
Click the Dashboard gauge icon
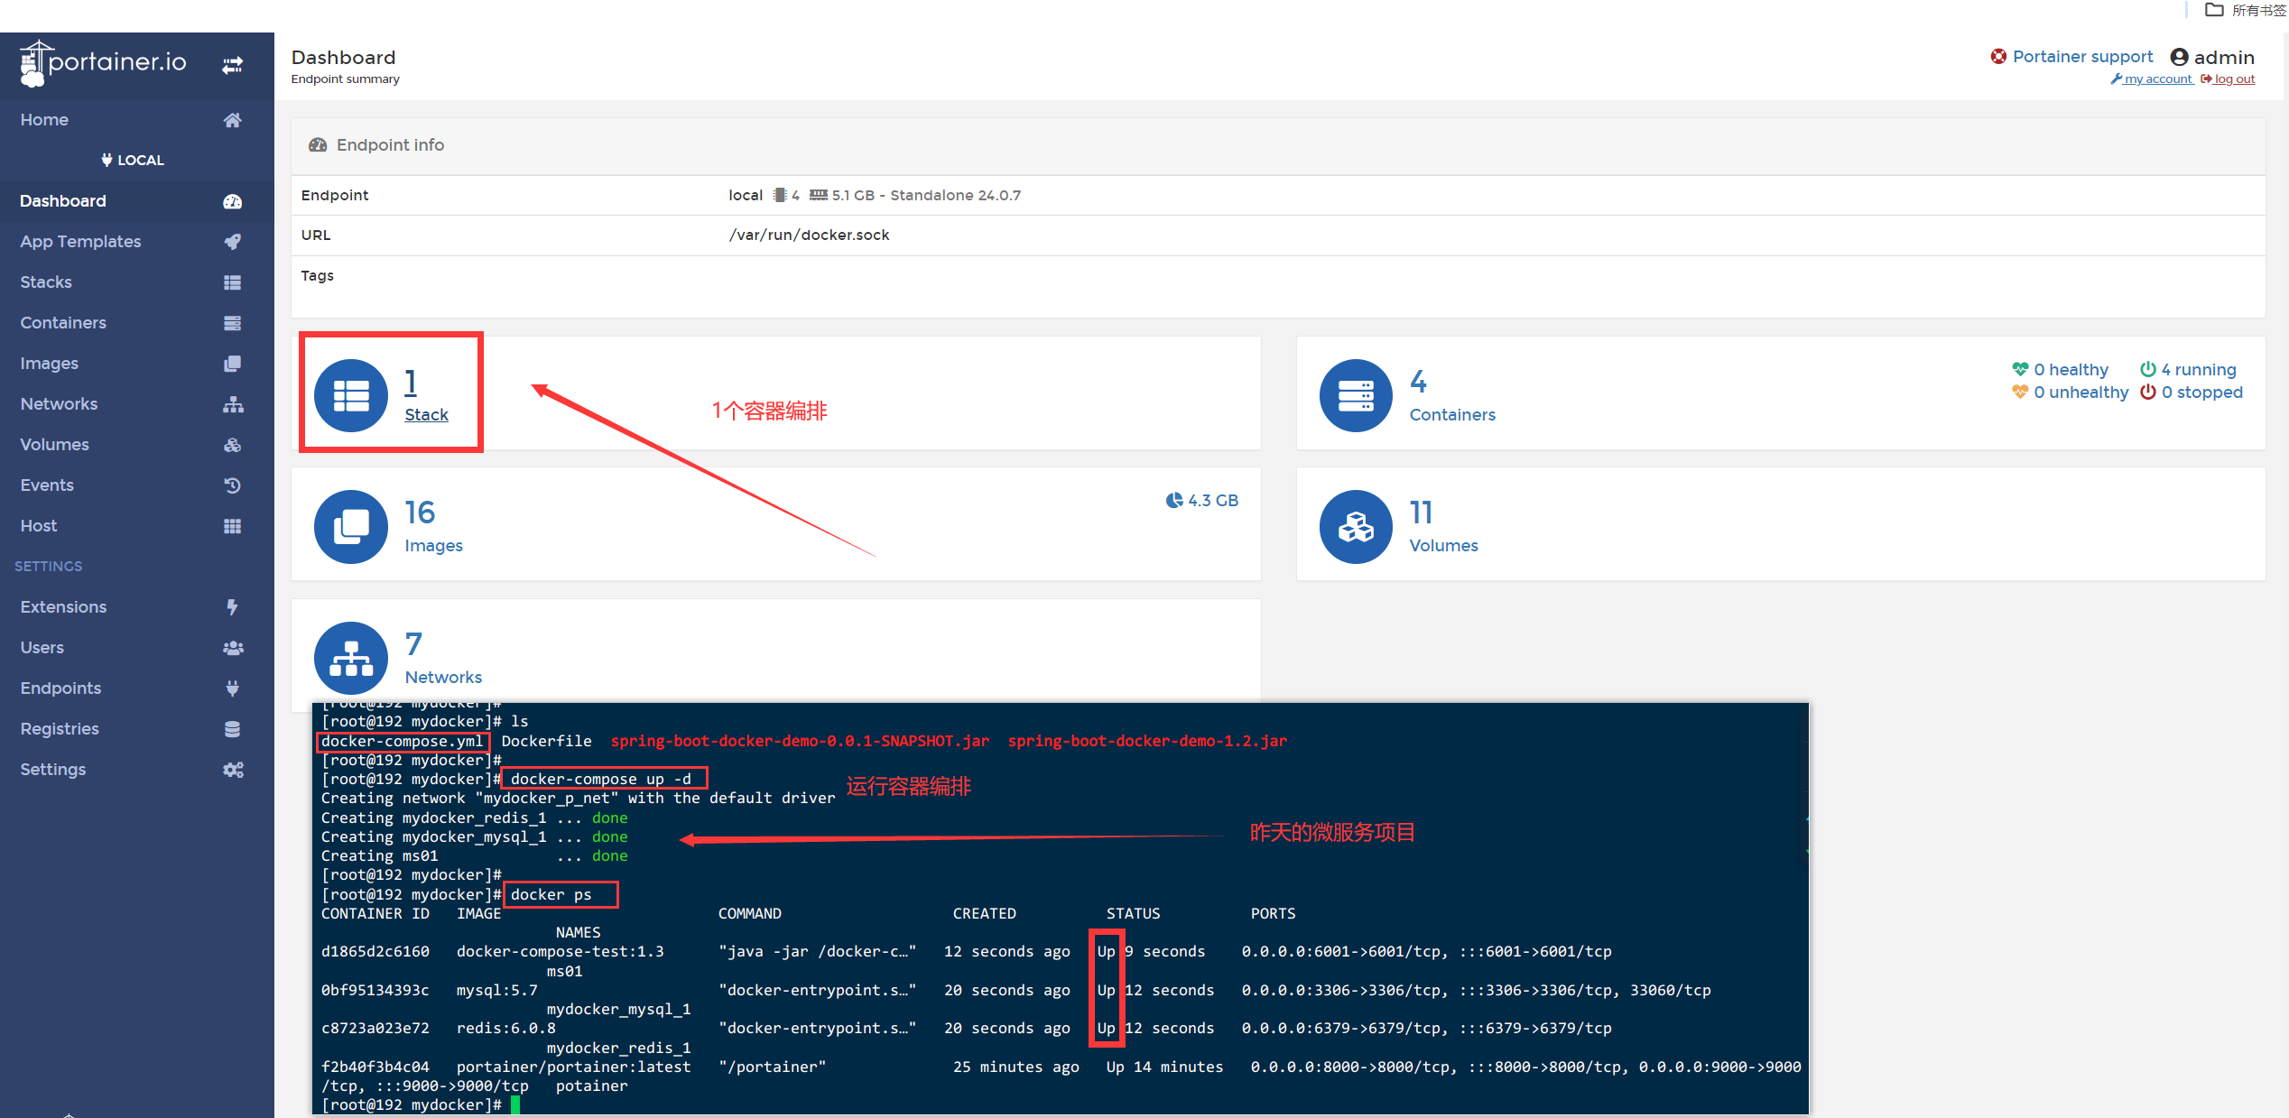(233, 201)
